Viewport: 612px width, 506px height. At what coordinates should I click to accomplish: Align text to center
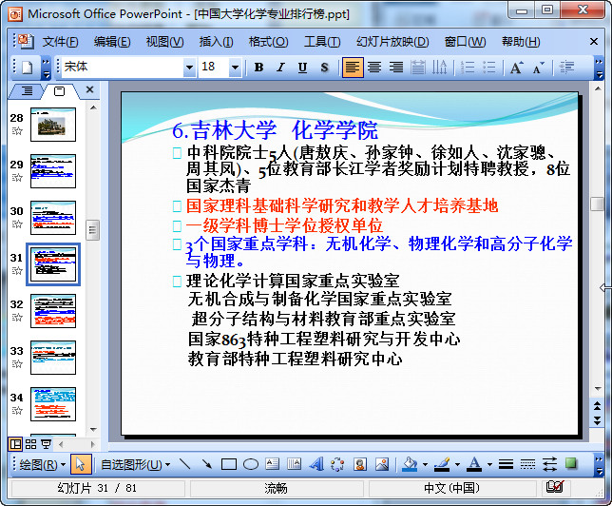click(374, 68)
